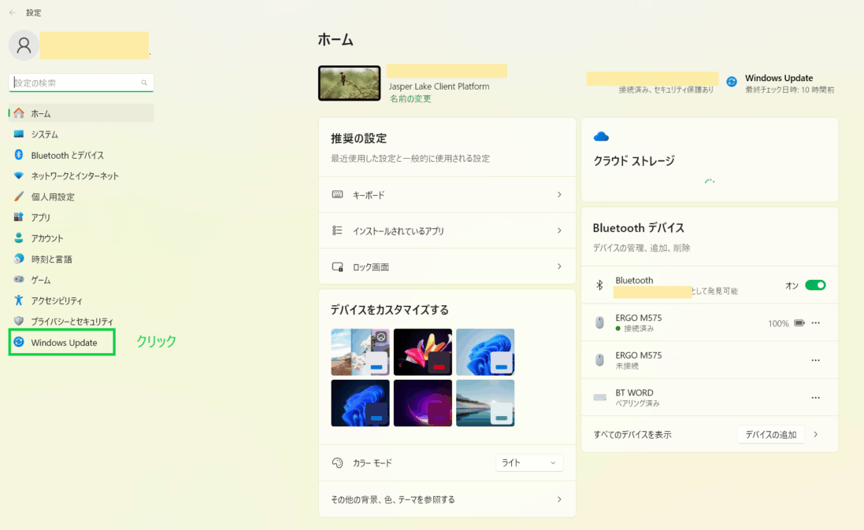The width and height of the screenshot is (864, 530).
Task: Toggle Bluetooth オン switch off
Action: click(x=815, y=285)
